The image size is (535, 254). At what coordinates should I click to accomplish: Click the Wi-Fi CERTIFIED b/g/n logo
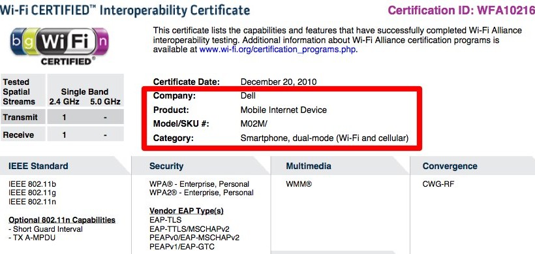59,46
